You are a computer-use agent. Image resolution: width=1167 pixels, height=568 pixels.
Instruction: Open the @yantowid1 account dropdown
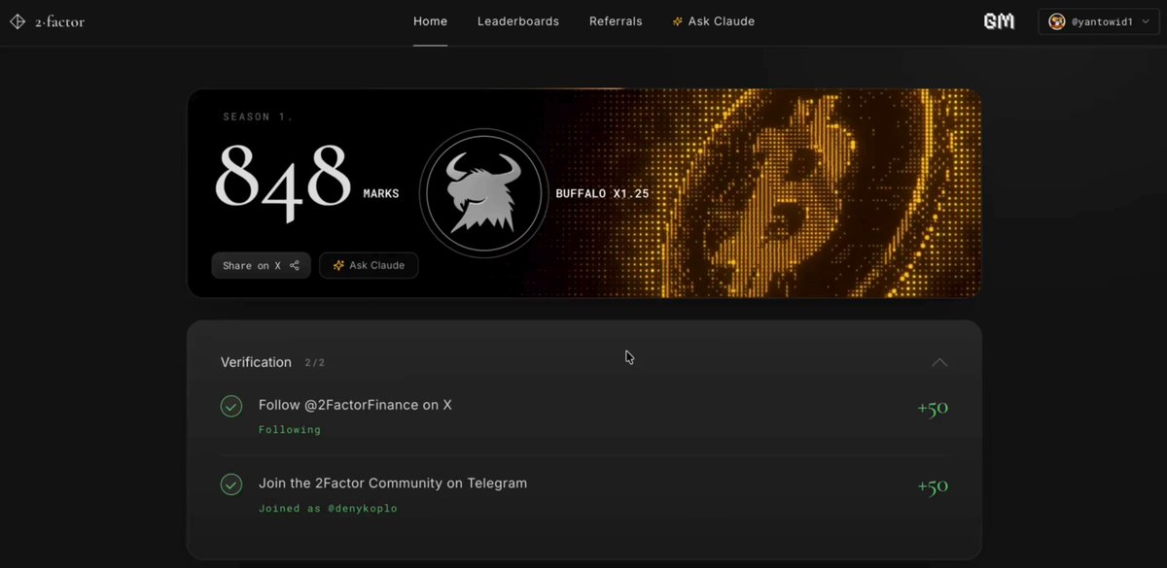[x=1099, y=21]
